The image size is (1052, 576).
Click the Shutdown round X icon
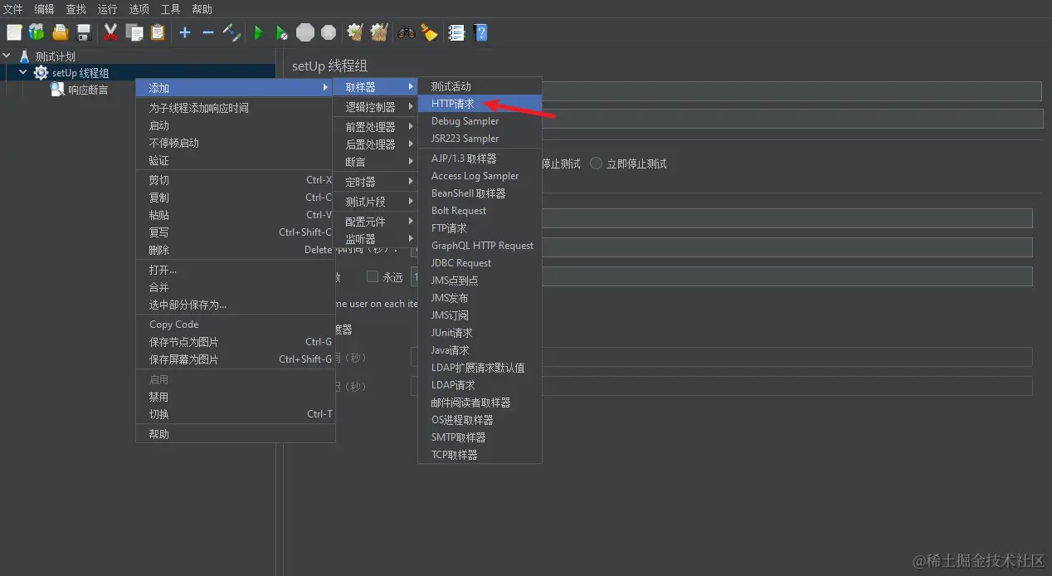[329, 32]
